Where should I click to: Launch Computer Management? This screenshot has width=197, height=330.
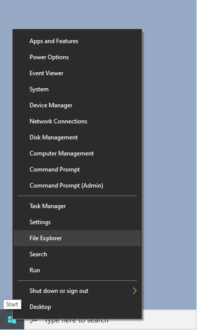coord(77,153)
